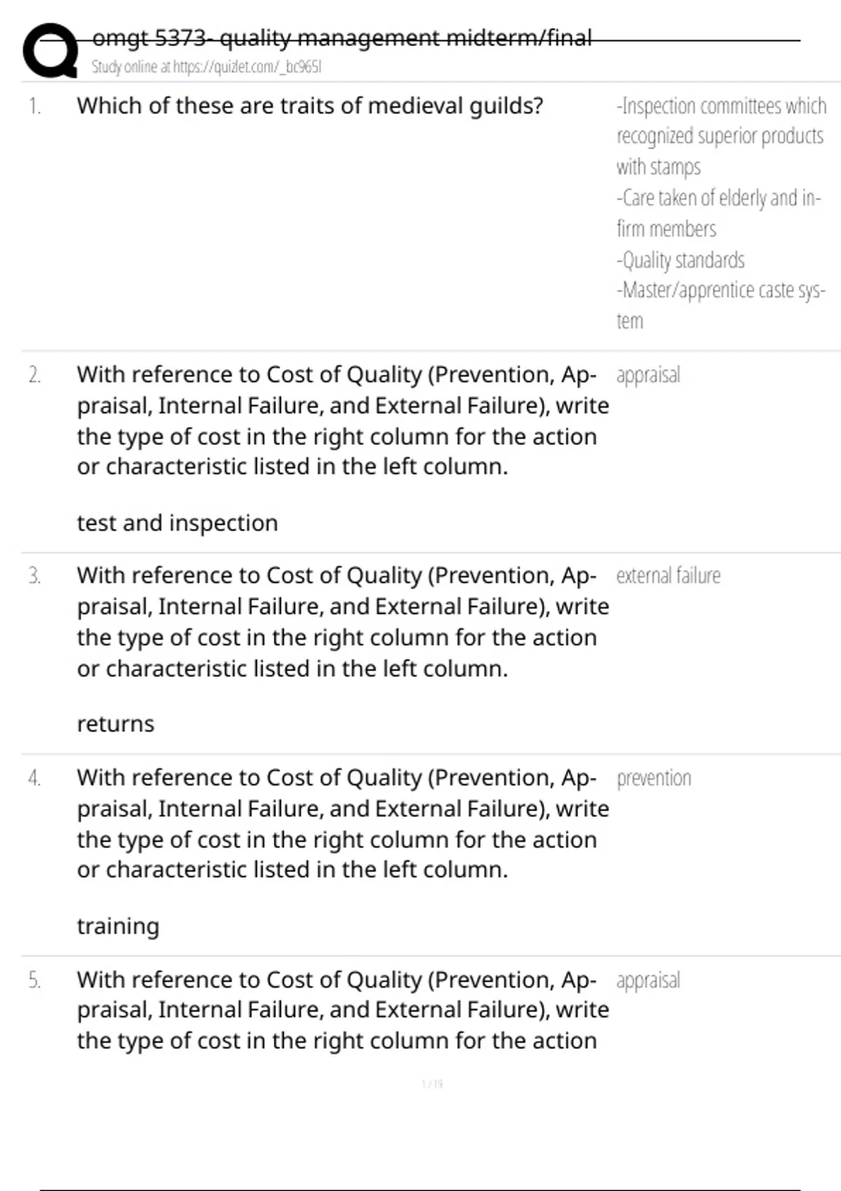841x1191 pixels.
Task: Select question number 2
Action: point(34,375)
